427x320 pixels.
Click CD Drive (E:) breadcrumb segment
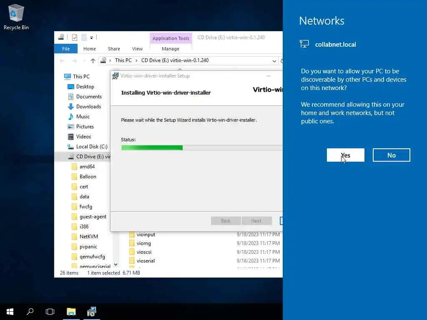point(175,60)
